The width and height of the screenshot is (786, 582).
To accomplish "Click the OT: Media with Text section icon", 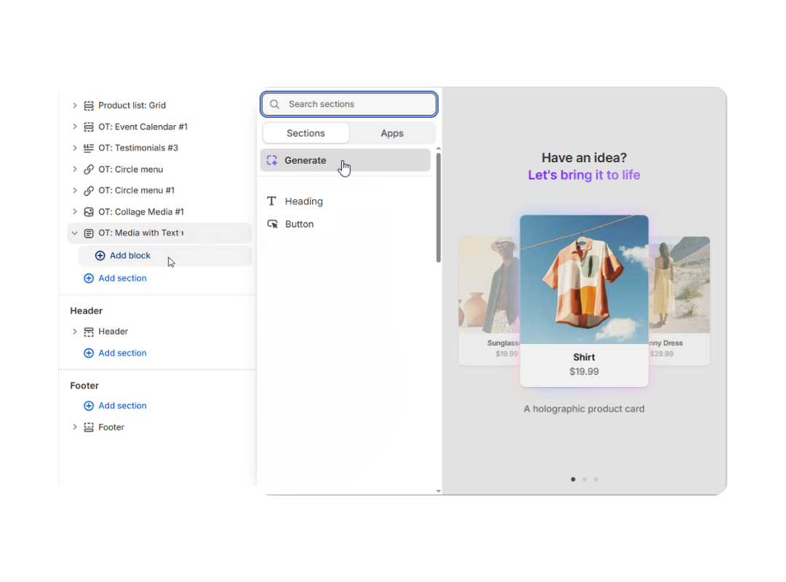I will 89,233.
